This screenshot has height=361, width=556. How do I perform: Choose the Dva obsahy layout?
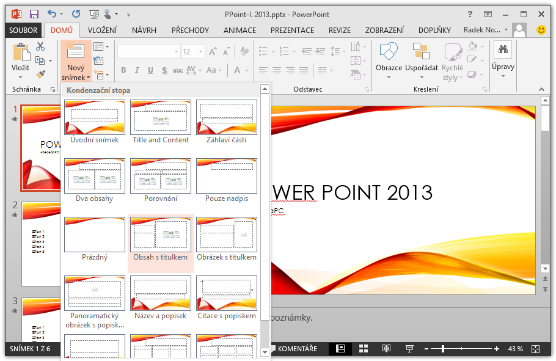pyautogui.click(x=95, y=181)
